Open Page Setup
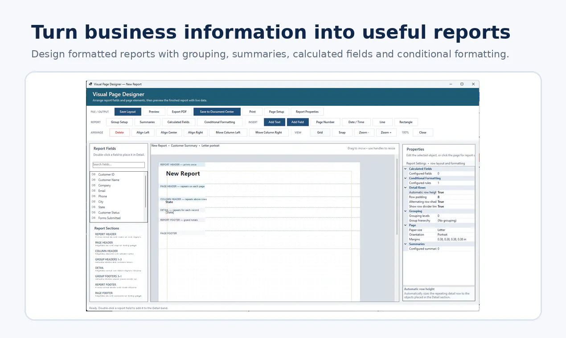Viewport: 566px width, 338px height. click(277, 112)
